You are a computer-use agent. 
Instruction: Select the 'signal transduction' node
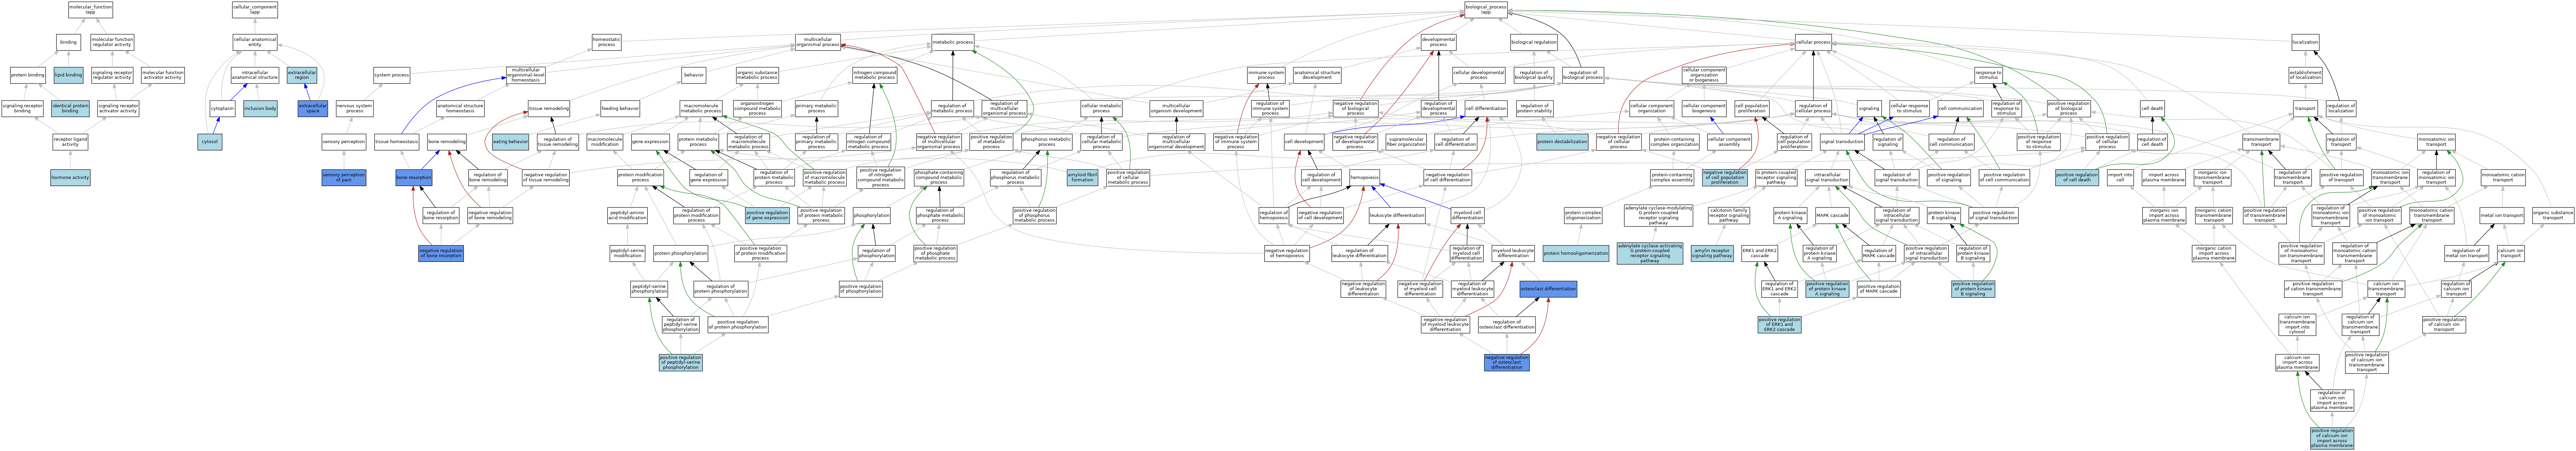pyautogui.click(x=1842, y=142)
